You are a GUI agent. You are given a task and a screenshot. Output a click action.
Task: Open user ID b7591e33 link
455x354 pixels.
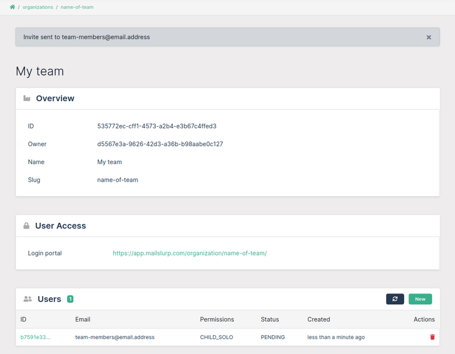(x=35, y=337)
